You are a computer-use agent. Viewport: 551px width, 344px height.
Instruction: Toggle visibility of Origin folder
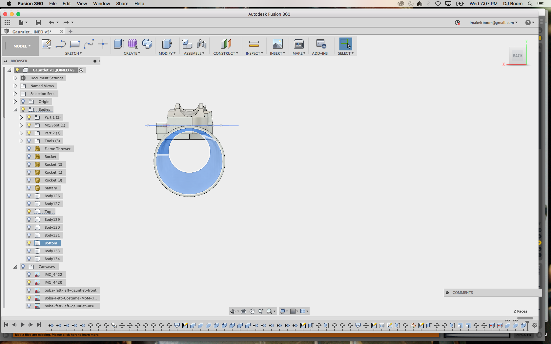pos(23,102)
